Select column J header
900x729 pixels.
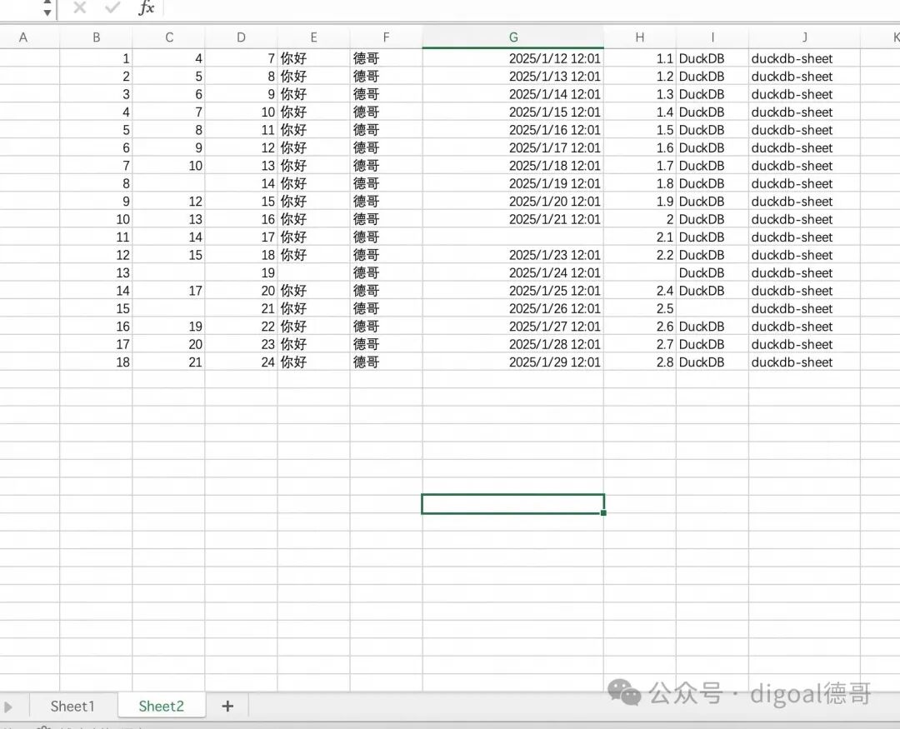(804, 37)
